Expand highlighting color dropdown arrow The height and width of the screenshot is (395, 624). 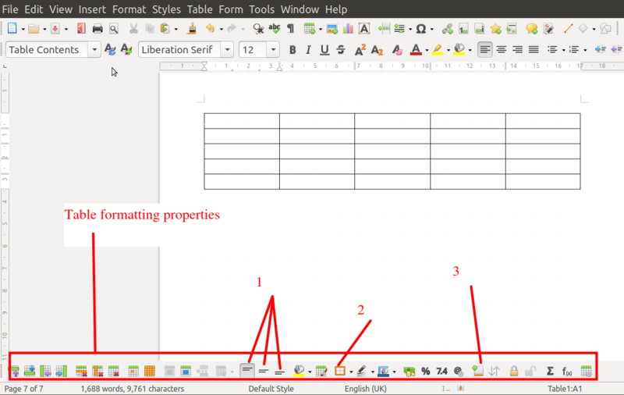click(x=448, y=50)
